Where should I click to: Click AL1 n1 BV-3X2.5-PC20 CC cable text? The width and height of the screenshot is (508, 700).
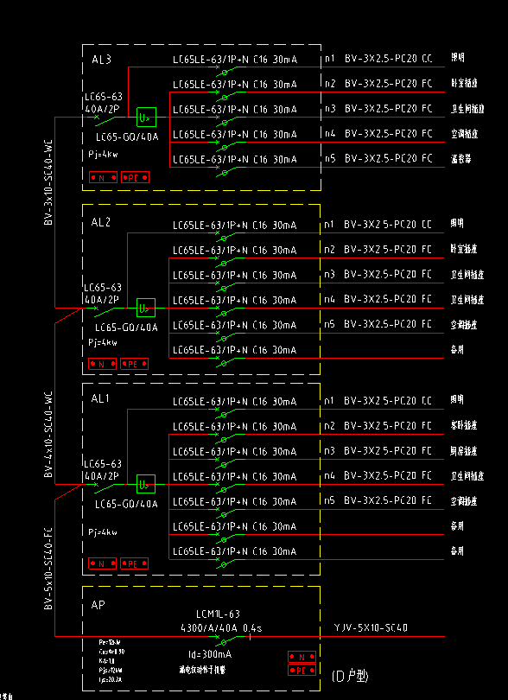[x=388, y=400]
